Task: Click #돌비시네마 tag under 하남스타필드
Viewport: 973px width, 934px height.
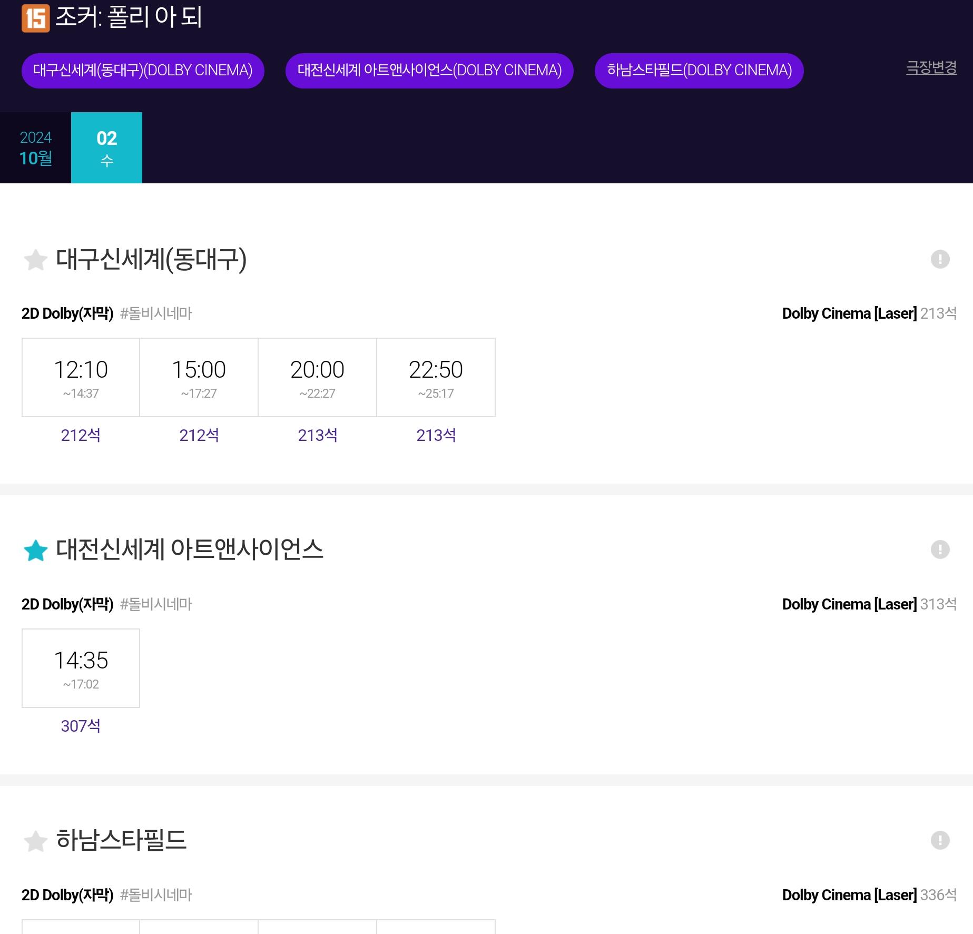Action: coord(156,895)
